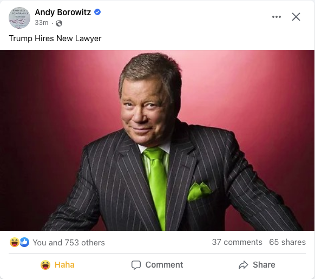Screen dimensions: 315x279
Task: Click the blue verified badge
Action: (97, 12)
